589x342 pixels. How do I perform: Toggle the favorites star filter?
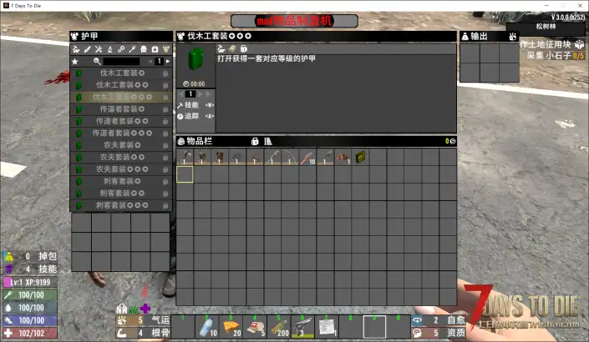point(75,62)
